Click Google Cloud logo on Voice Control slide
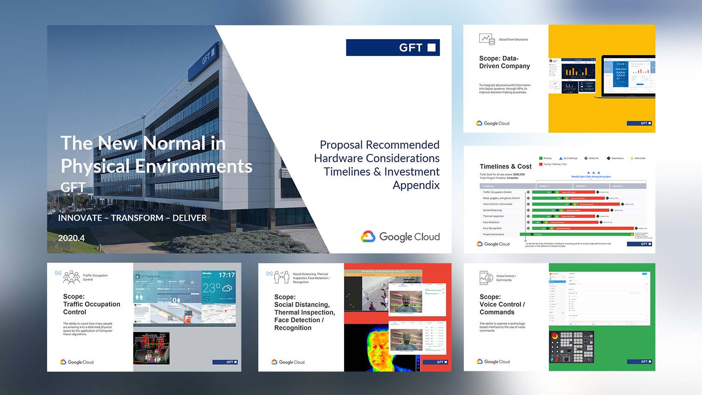This screenshot has width=702, height=395. coord(493,361)
